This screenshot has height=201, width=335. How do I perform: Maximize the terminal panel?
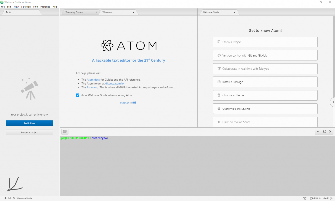(324, 132)
